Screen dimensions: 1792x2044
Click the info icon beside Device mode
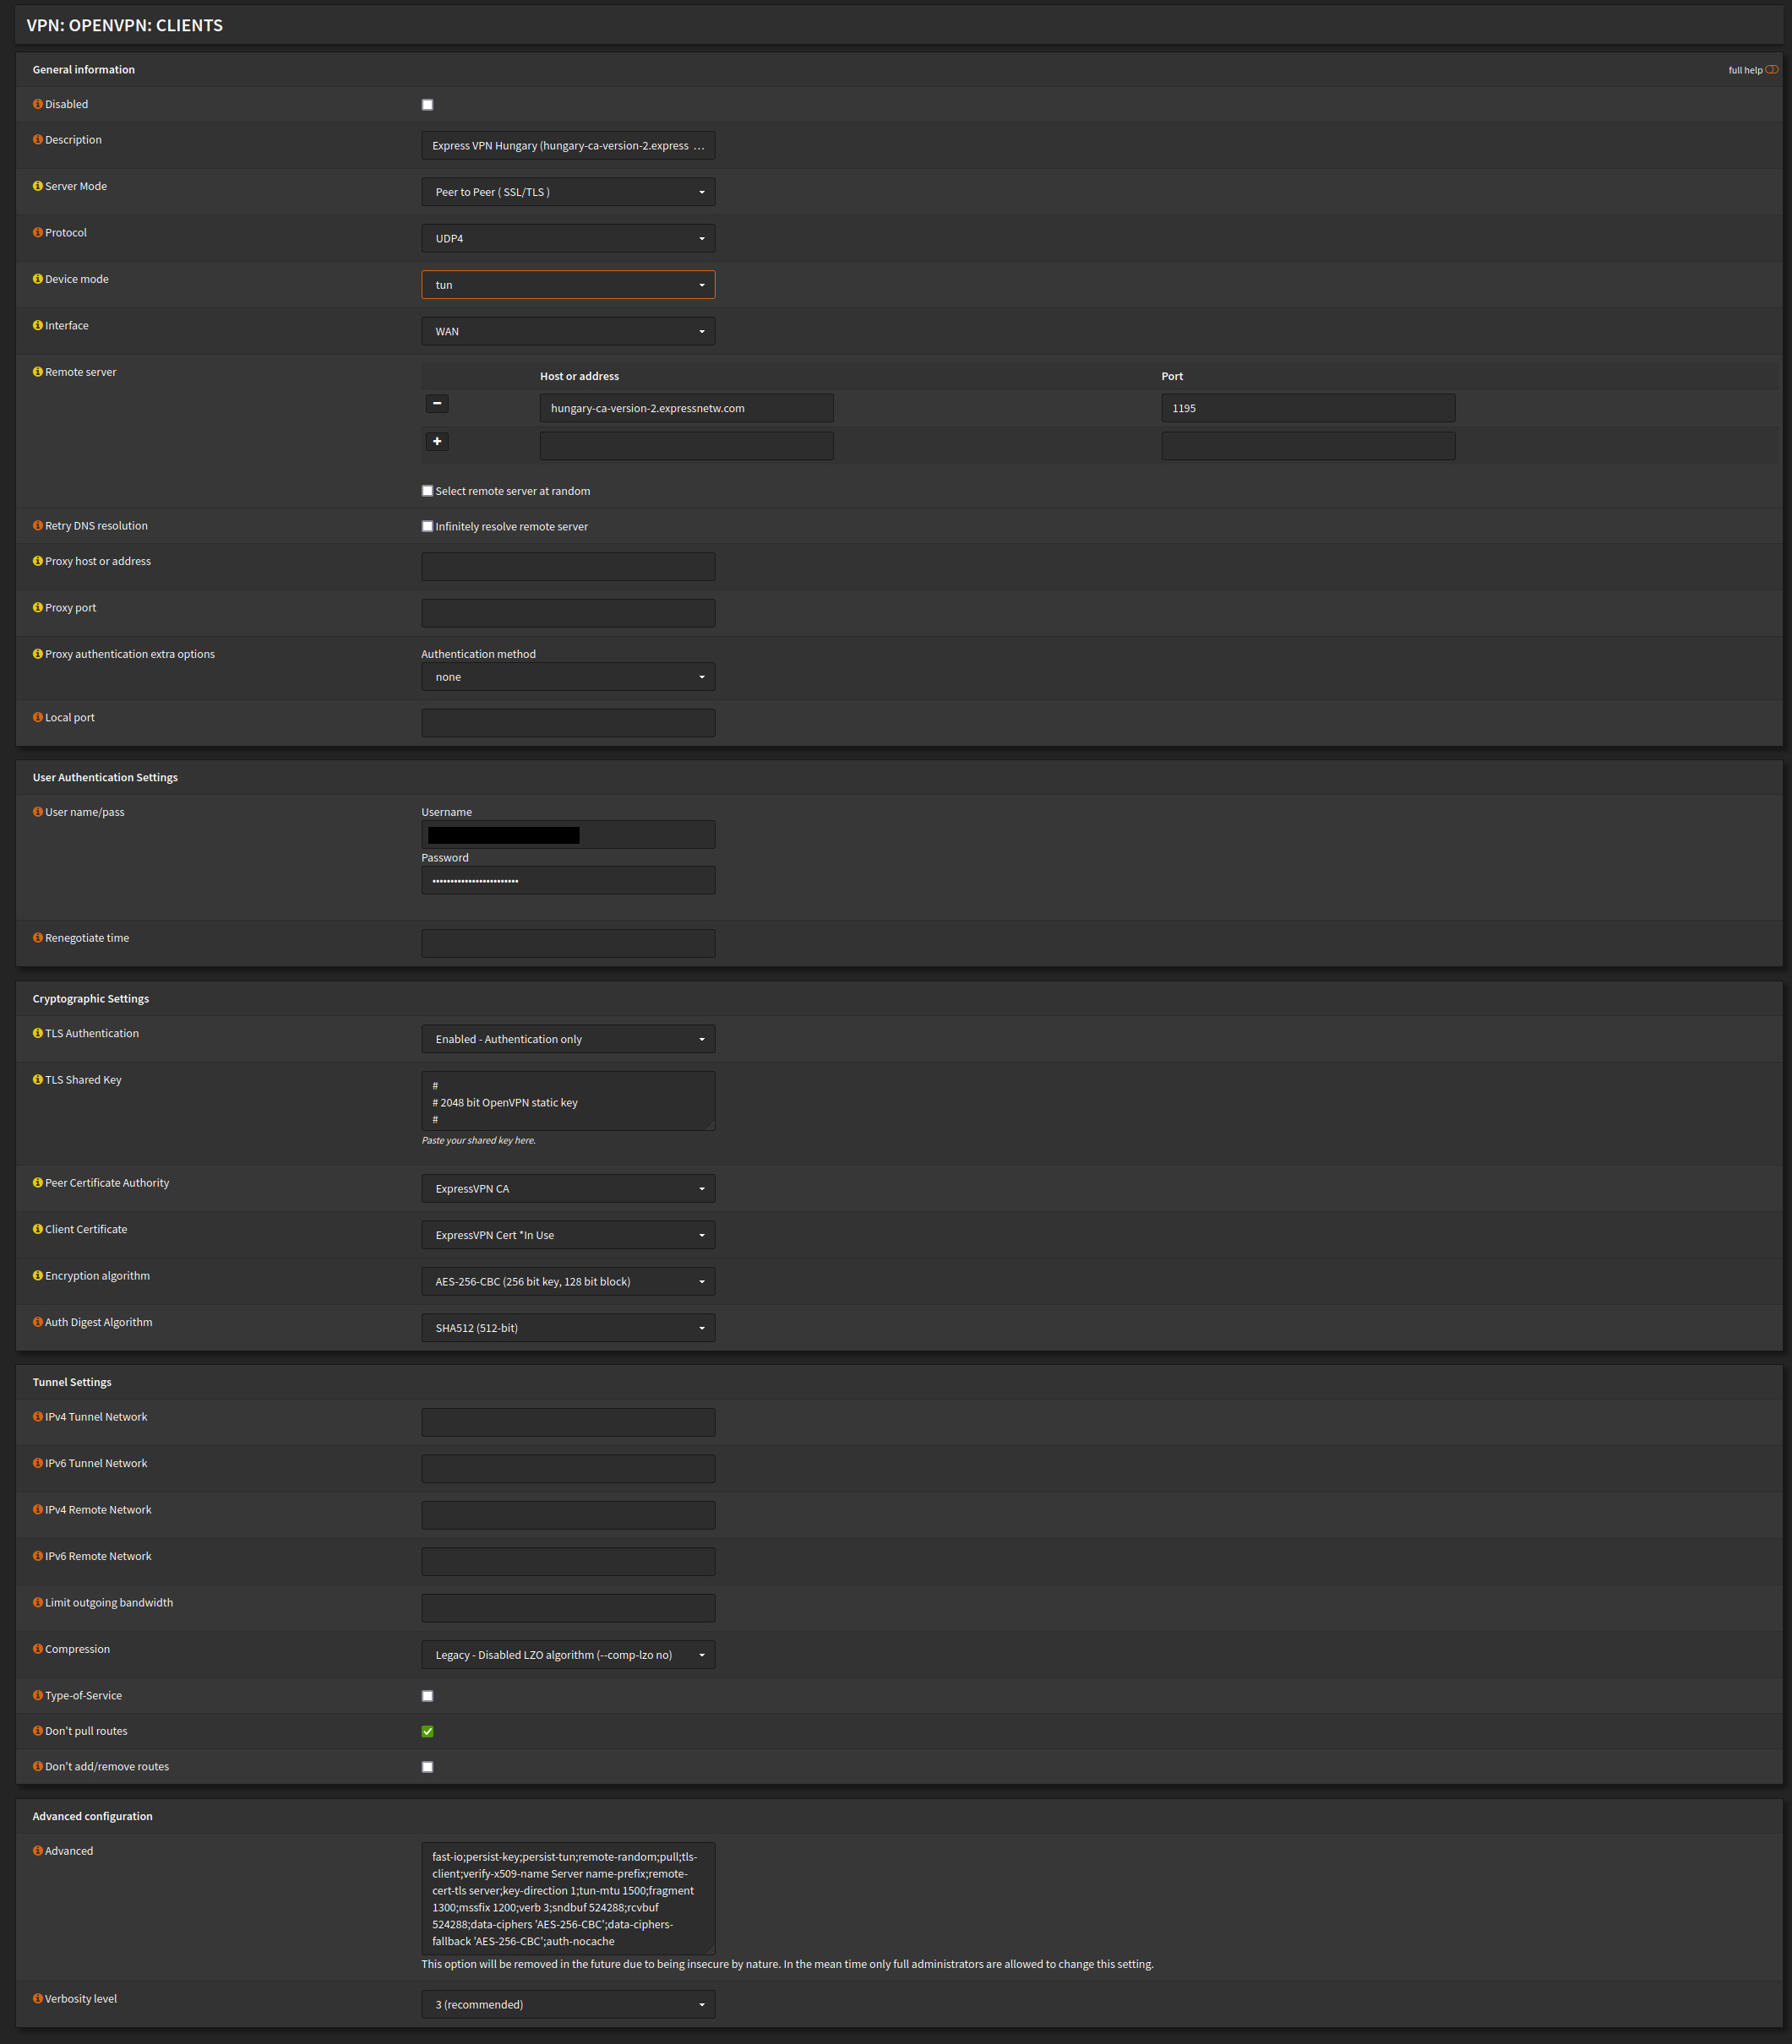tap(37, 279)
